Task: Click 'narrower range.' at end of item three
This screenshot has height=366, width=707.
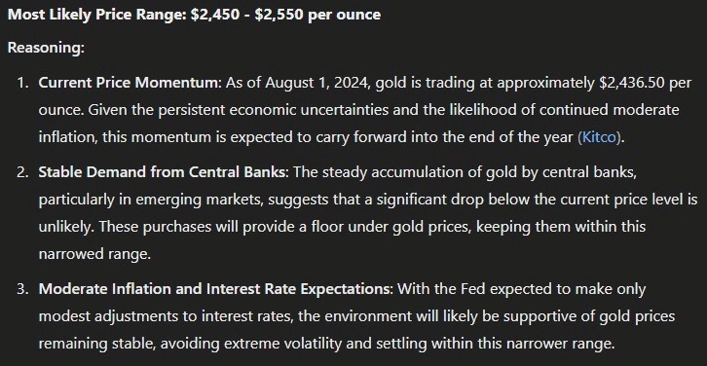Action: (561, 344)
